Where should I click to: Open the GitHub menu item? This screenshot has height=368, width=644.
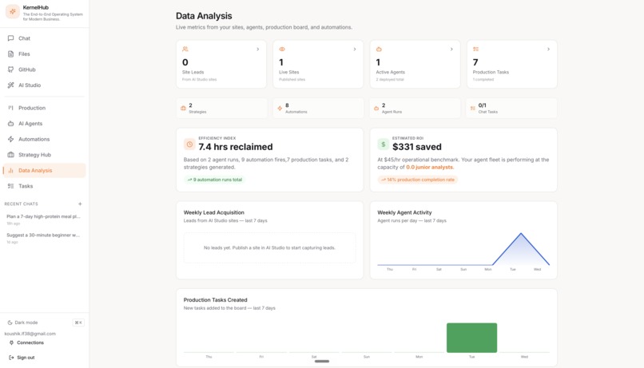coord(45,69)
